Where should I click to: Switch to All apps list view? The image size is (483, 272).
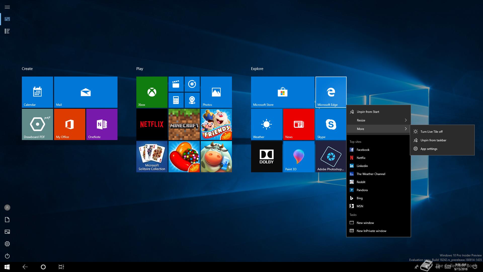[x=7, y=31]
